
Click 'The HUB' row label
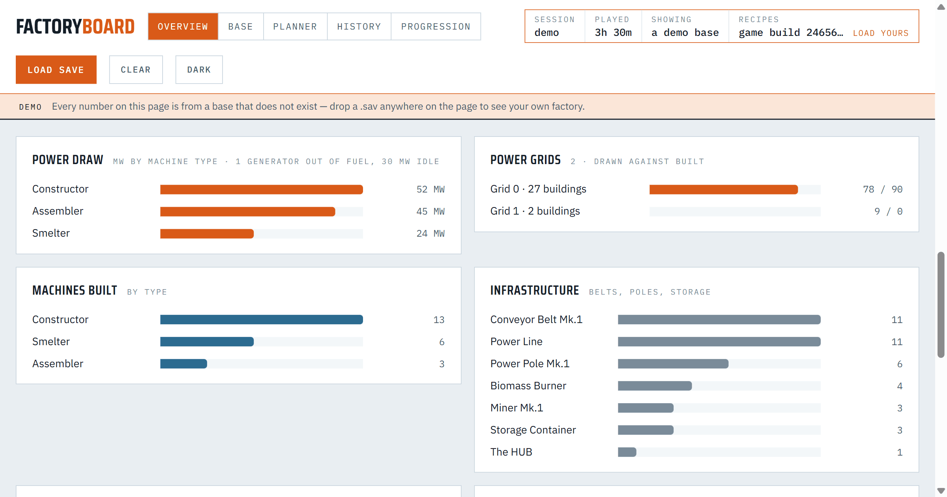(x=511, y=452)
